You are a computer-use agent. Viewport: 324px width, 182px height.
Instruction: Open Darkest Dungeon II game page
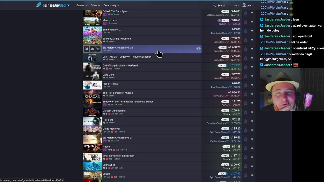(114, 111)
